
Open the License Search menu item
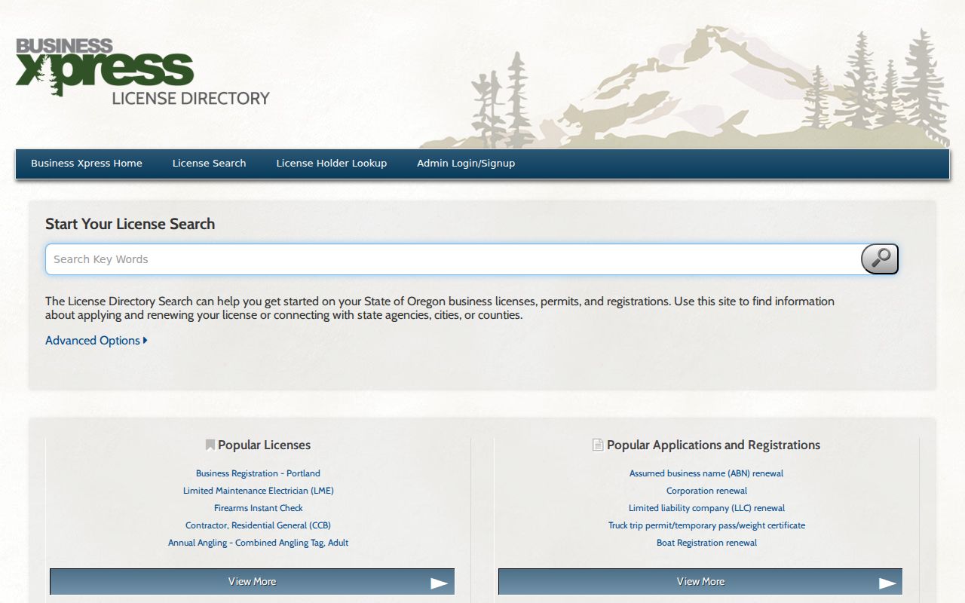(x=210, y=164)
